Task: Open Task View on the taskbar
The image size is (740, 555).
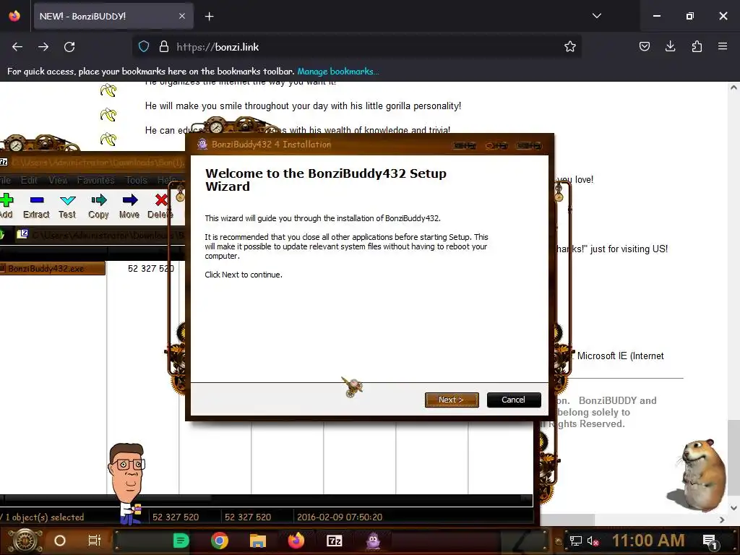Action: click(x=95, y=541)
